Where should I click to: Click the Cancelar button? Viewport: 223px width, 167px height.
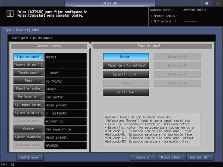pyautogui.click(x=143, y=158)
